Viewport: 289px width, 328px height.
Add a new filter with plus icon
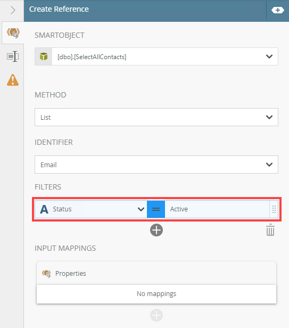(x=156, y=230)
